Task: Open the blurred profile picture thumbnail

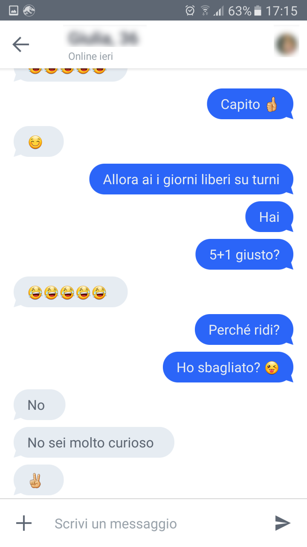Action: point(286,44)
